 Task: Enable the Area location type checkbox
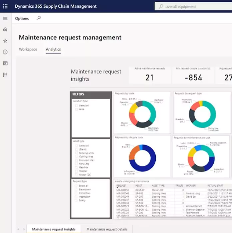click(x=76, y=109)
